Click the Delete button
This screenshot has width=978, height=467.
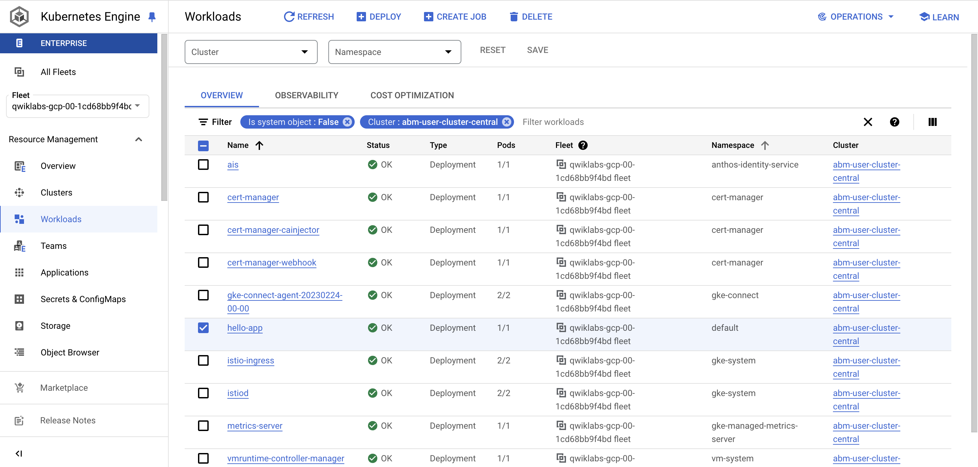(x=531, y=17)
